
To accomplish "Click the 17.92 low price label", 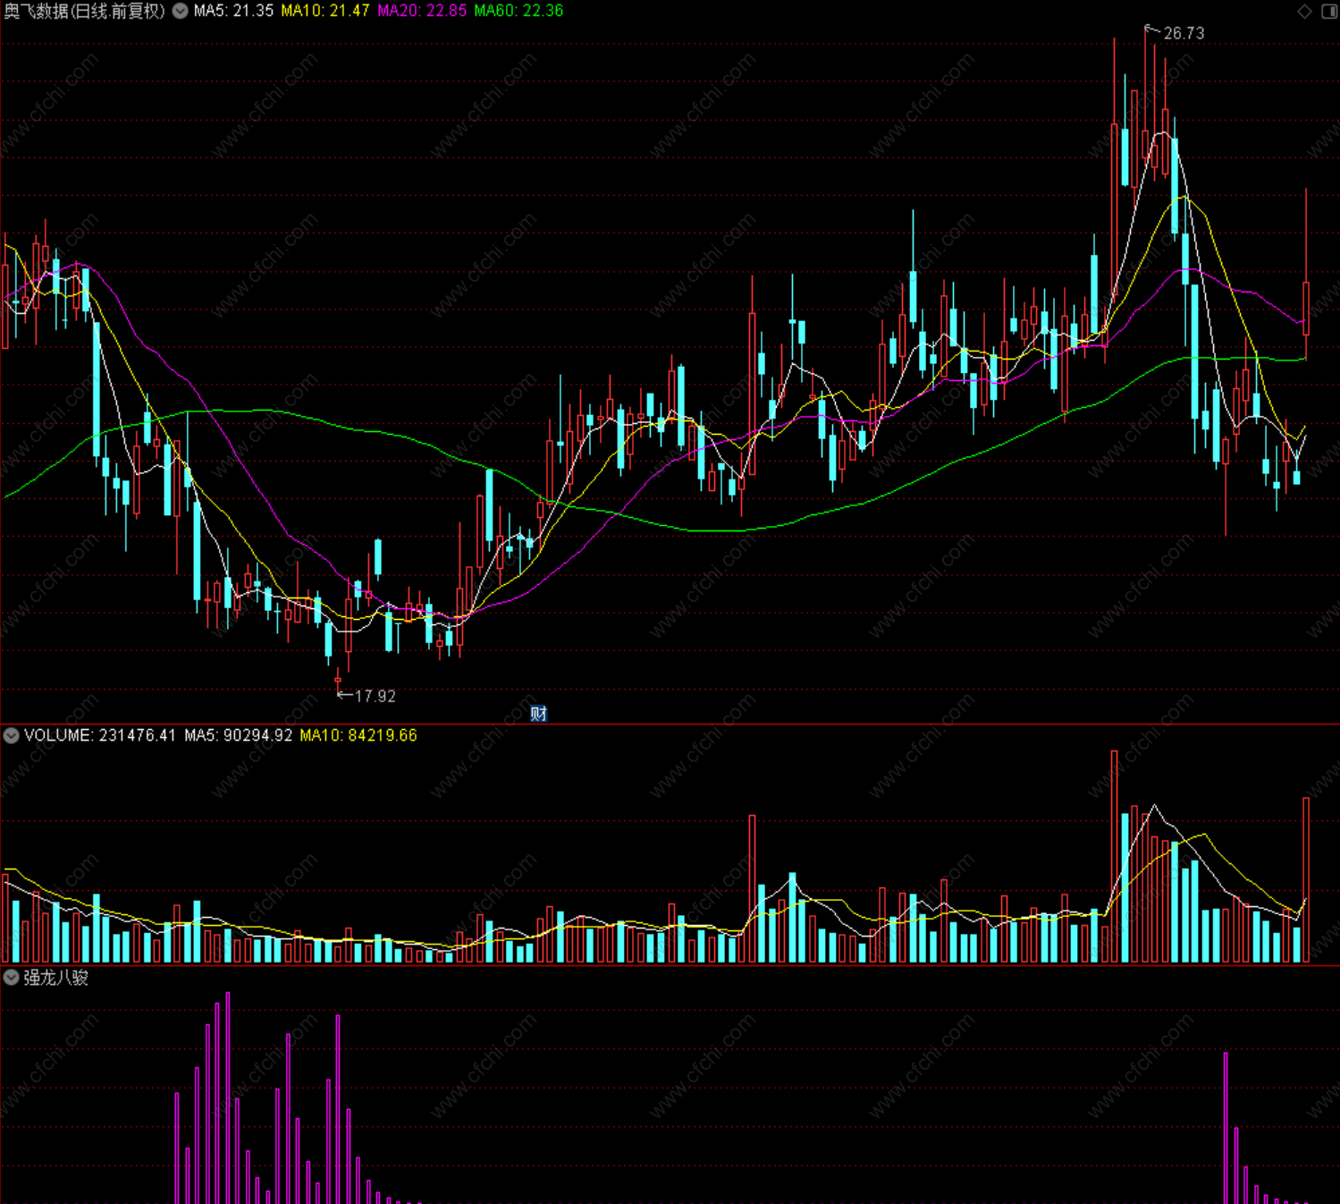I will point(375,696).
